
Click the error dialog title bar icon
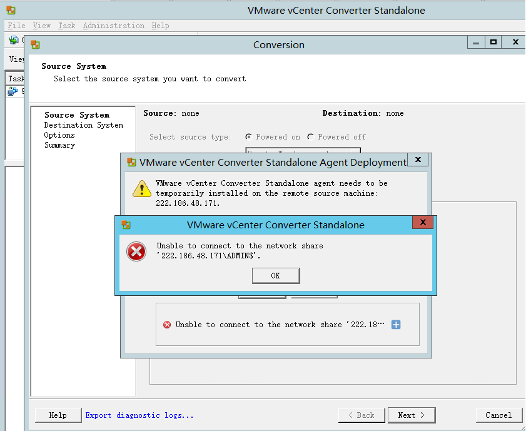(126, 225)
